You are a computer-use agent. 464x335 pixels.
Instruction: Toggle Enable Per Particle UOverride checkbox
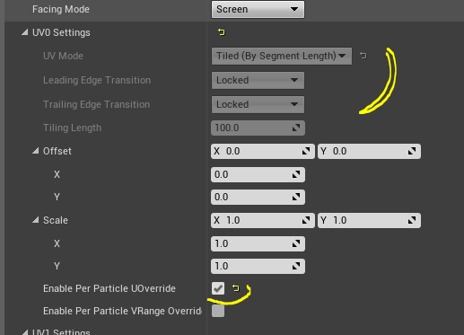tap(218, 288)
